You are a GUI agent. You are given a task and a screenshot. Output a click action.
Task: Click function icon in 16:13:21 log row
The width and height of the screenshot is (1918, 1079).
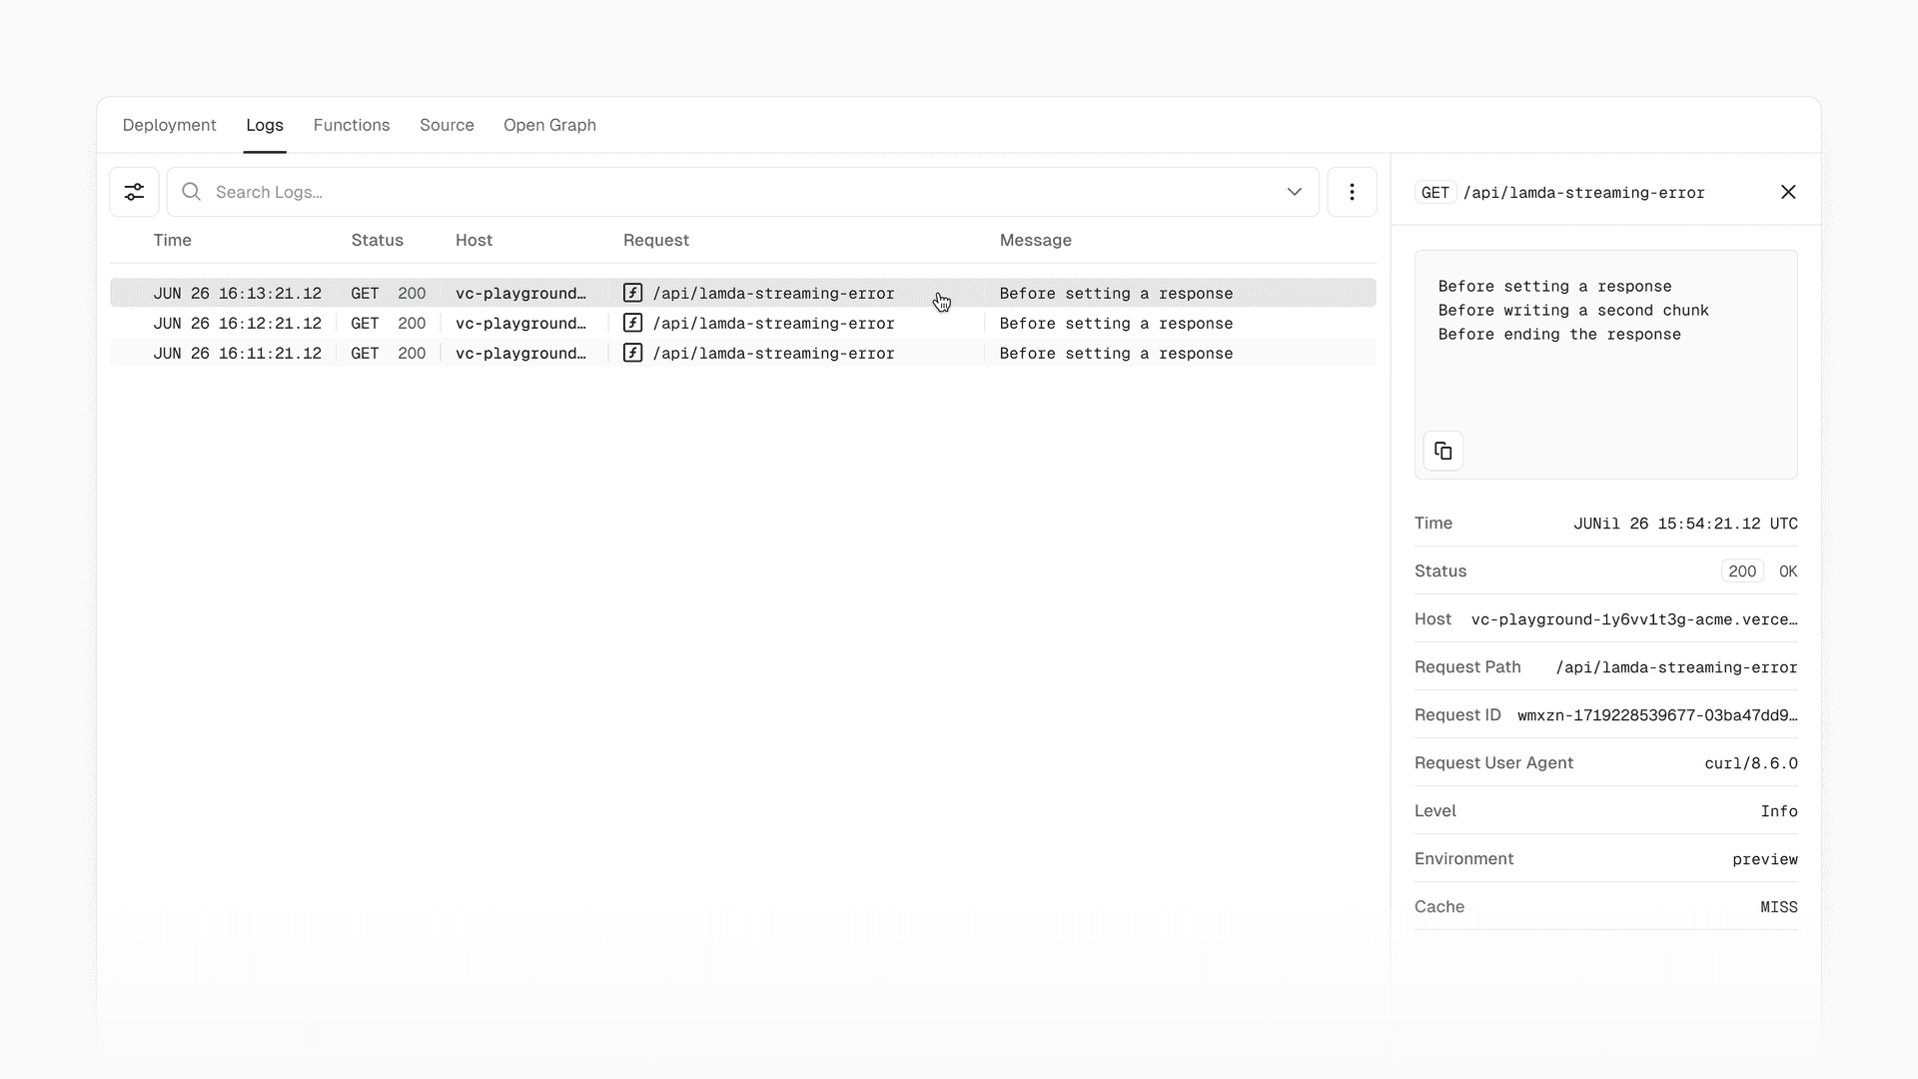tap(632, 293)
